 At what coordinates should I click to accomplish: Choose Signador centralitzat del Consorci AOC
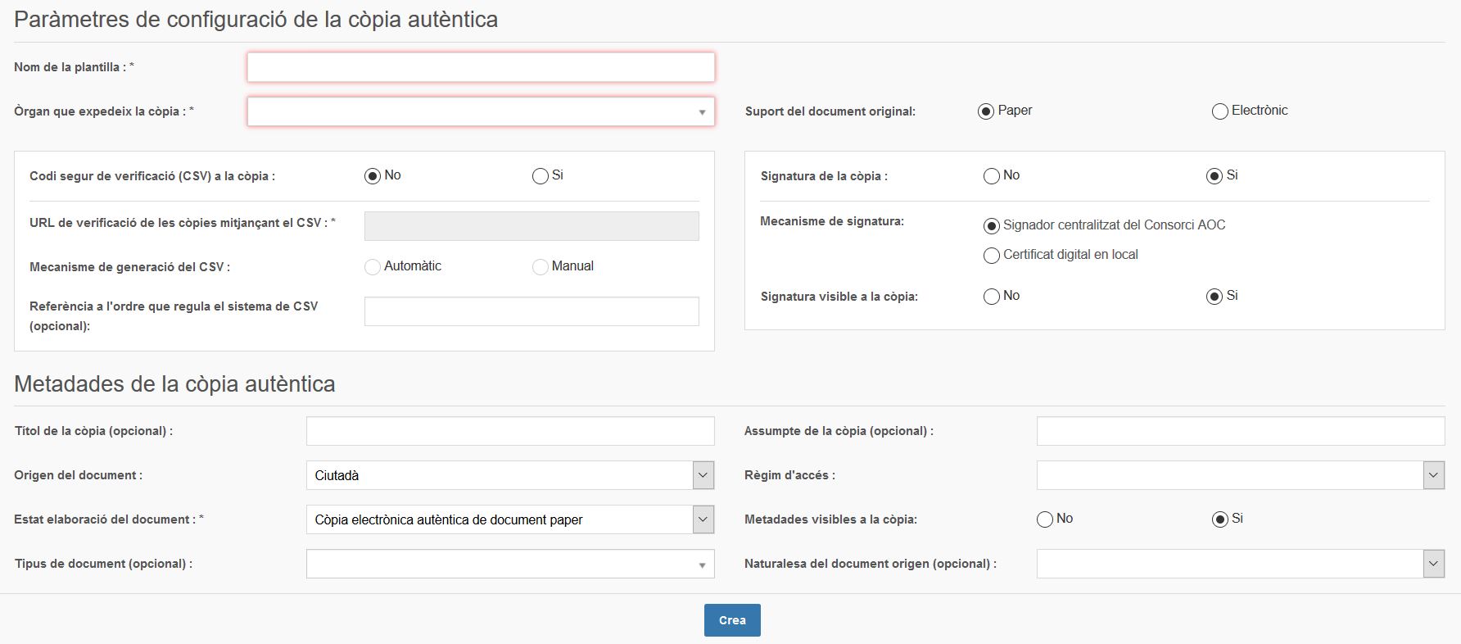click(x=991, y=226)
